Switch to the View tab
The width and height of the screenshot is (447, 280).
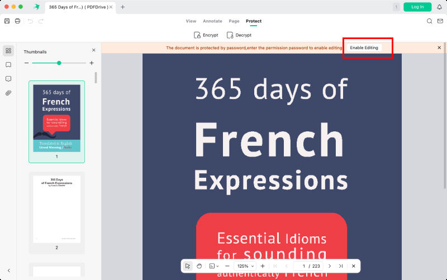191,21
